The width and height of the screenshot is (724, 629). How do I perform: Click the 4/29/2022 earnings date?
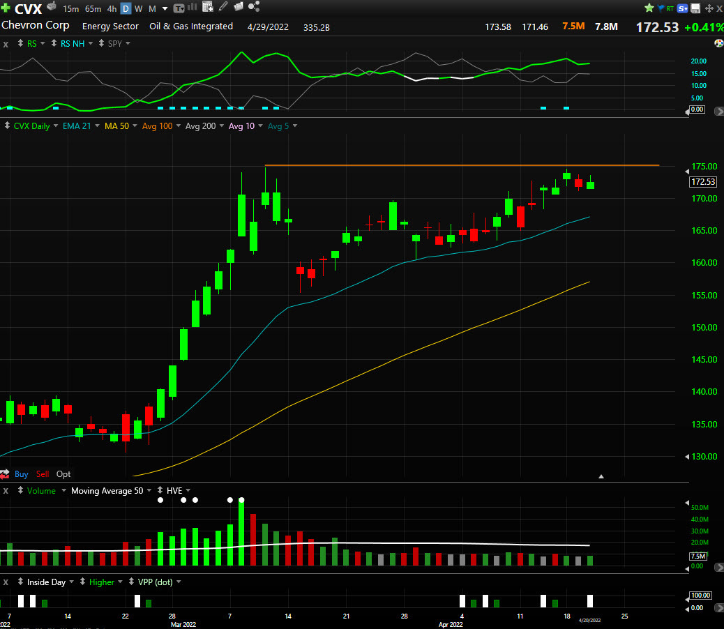click(x=268, y=26)
